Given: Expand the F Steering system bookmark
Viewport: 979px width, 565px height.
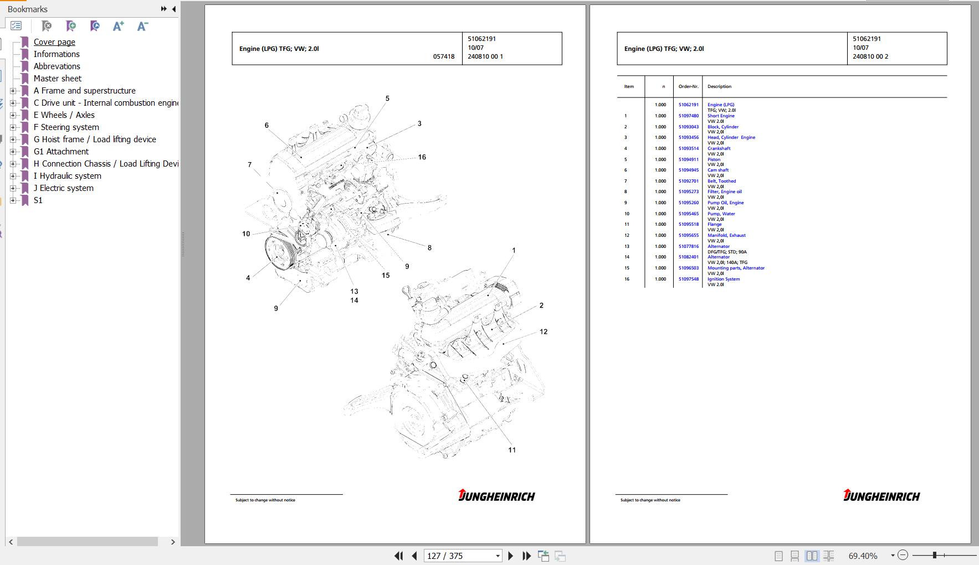Looking at the screenshot, I should click(13, 127).
